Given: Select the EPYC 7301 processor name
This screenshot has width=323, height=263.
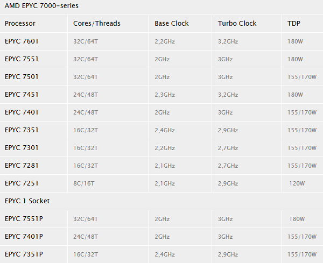Looking at the screenshot, I should pyautogui.click(x=22, y=148).
